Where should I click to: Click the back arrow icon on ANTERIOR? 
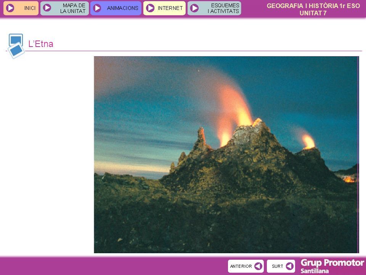(x=258, y=266)
